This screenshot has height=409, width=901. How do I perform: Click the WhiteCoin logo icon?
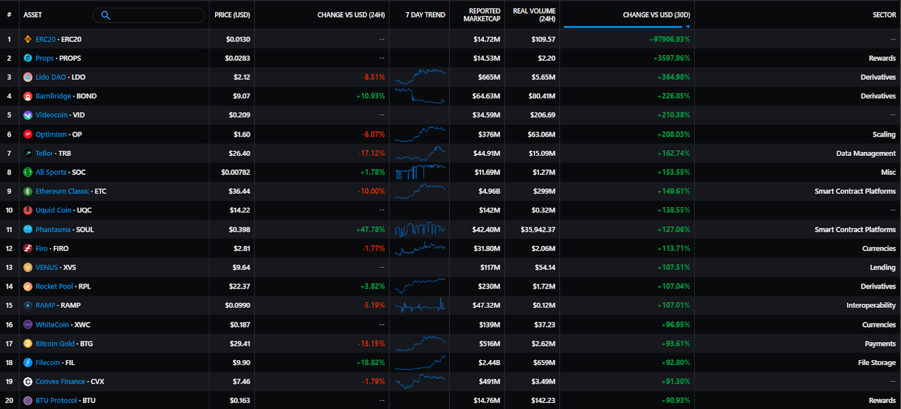pyautogui.click(x=28, y=325)
